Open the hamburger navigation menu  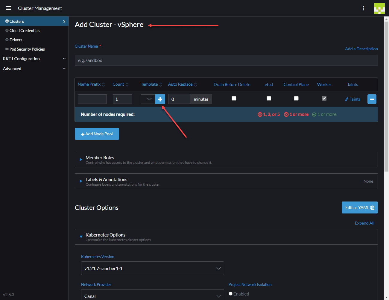[x=8, y=8]
